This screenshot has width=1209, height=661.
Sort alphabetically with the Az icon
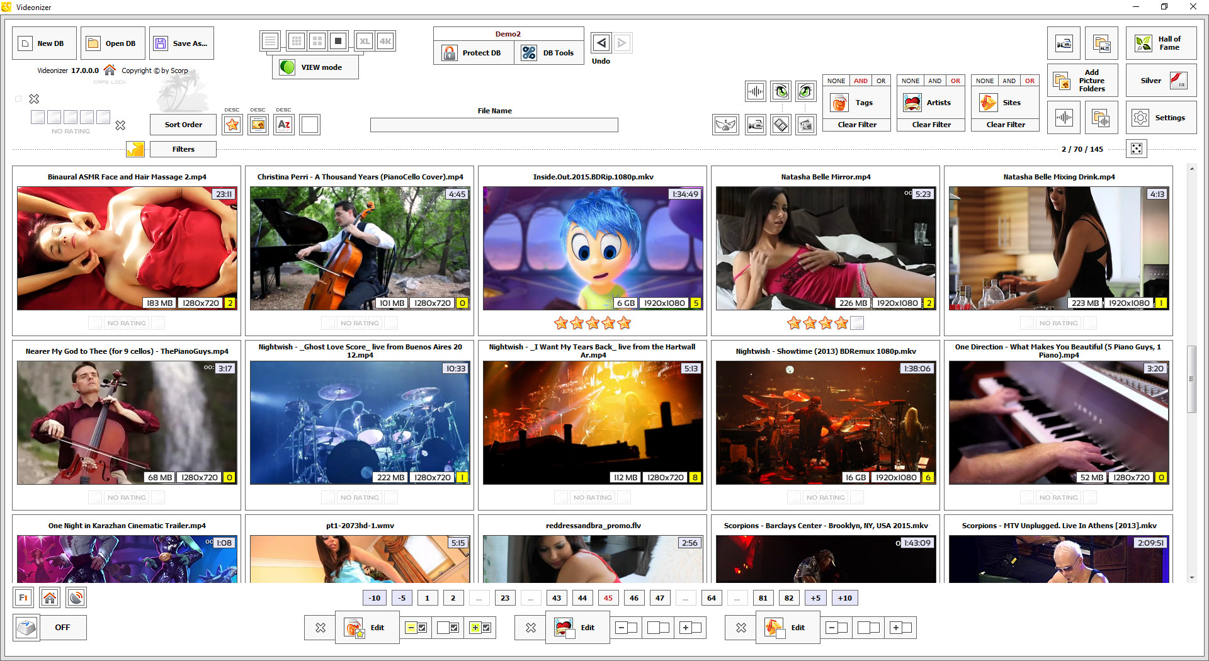click(284, 125)
